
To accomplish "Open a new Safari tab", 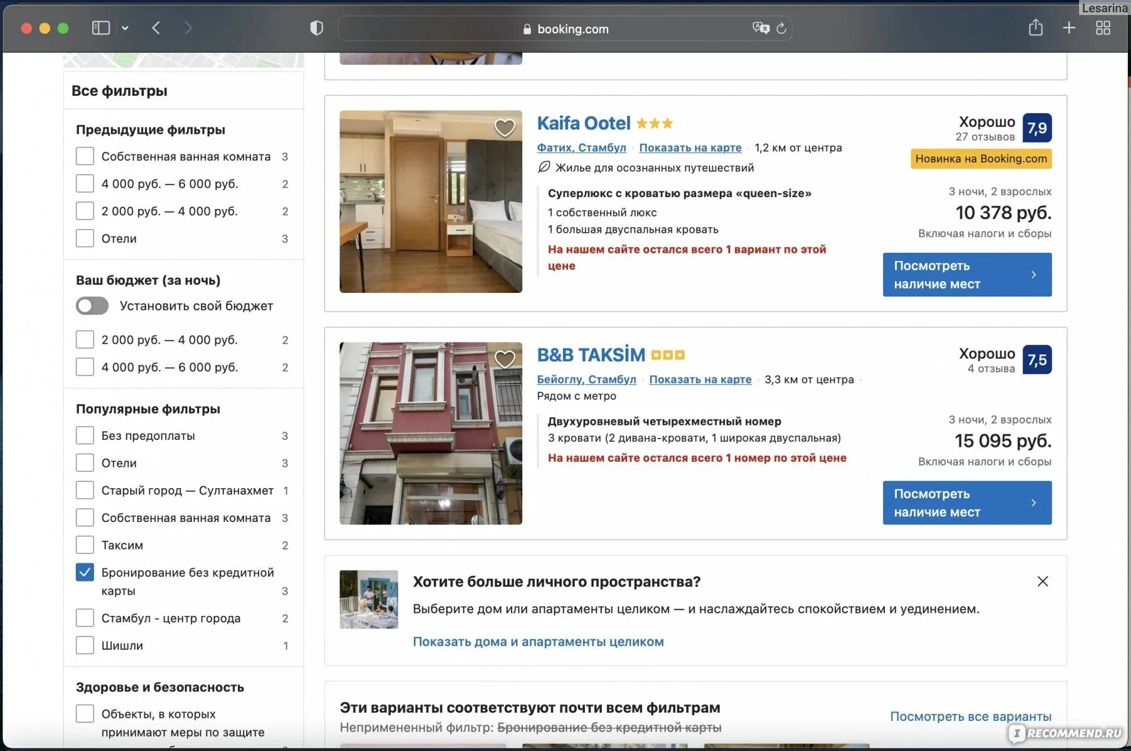I will click(1069, 28).
